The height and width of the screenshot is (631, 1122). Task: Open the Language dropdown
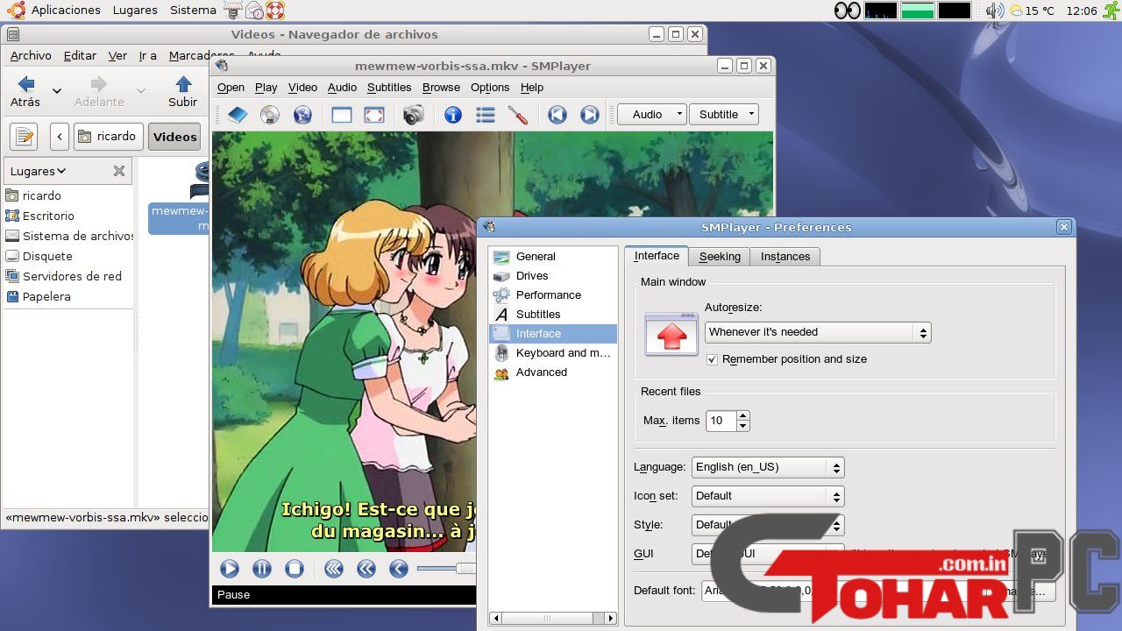(768, 467)
